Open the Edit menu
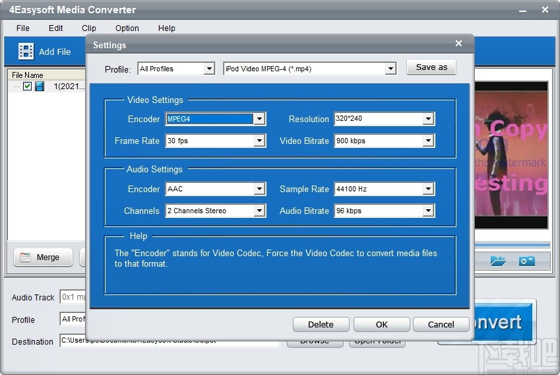This screenshot has width=560, height=375. pos(55,28)
